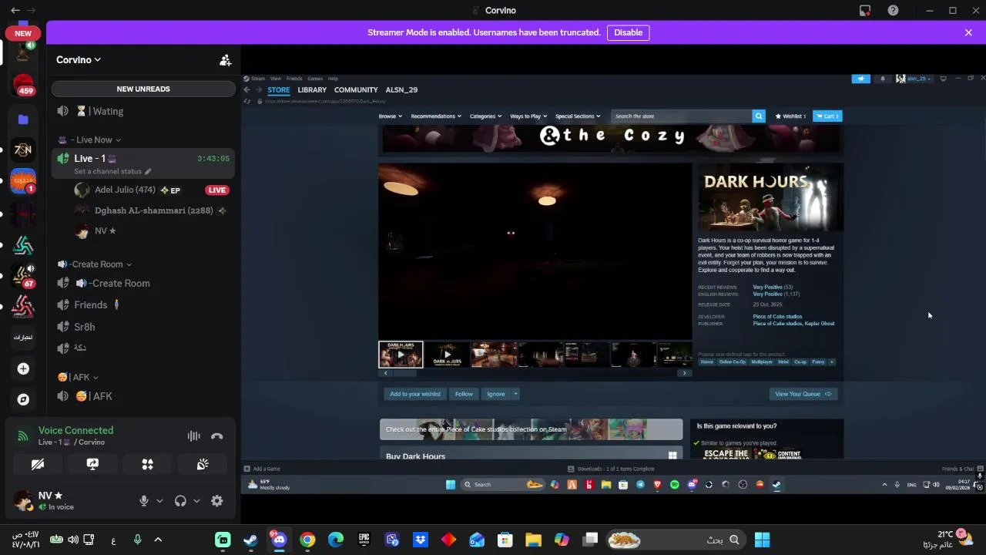Open Dropbox from the Windows taskbar
Image resolution: width=986 pixels, height=555 pixels.
click(x=421, y=540)
